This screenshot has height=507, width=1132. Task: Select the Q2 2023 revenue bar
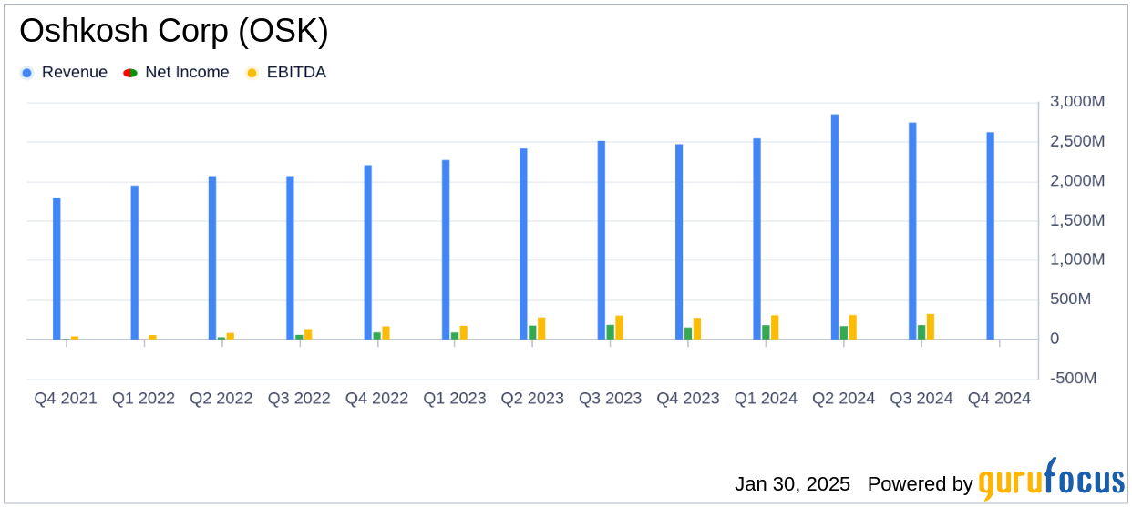523,244
